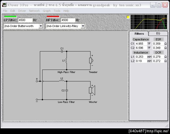
Task: Open the Network menu
Action: (x=34, y=11)
